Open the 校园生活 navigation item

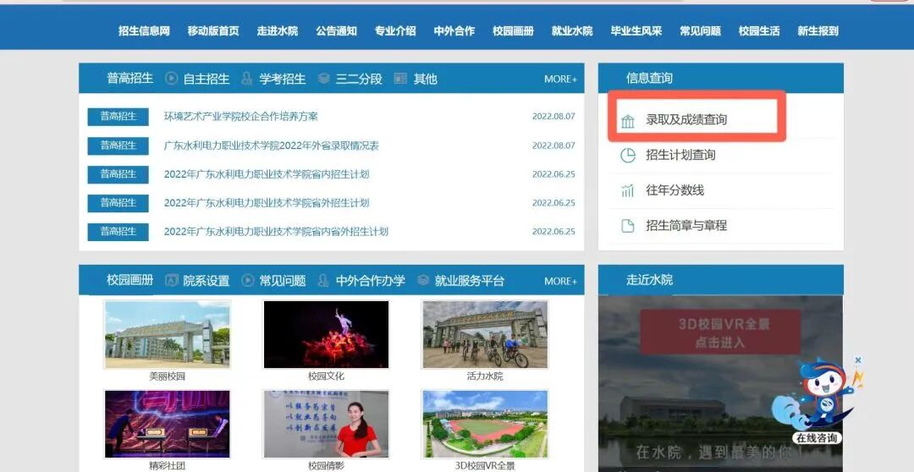(x=759, y=31)
